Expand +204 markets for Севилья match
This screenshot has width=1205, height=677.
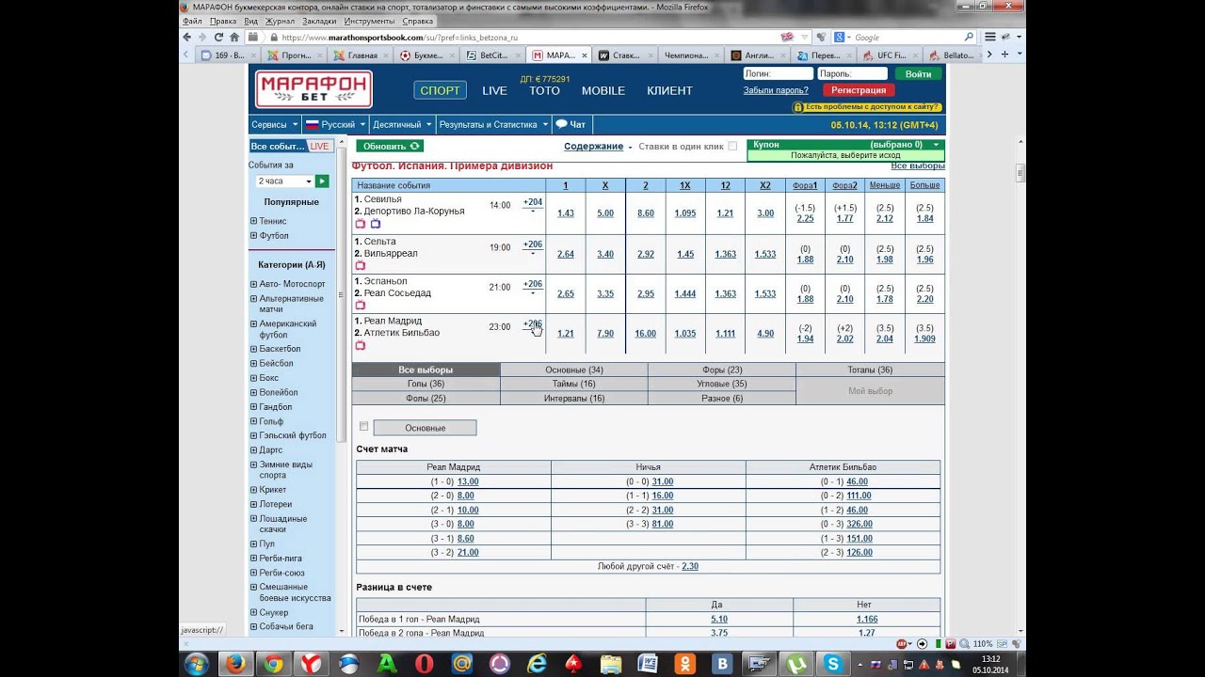pos(533,205)
